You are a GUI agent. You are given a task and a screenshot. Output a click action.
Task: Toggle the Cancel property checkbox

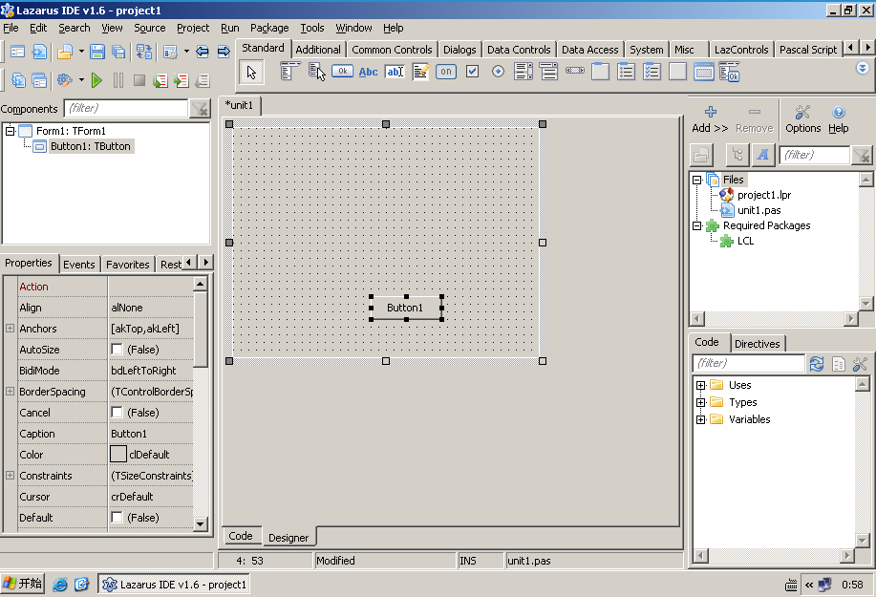pos(117,413)
